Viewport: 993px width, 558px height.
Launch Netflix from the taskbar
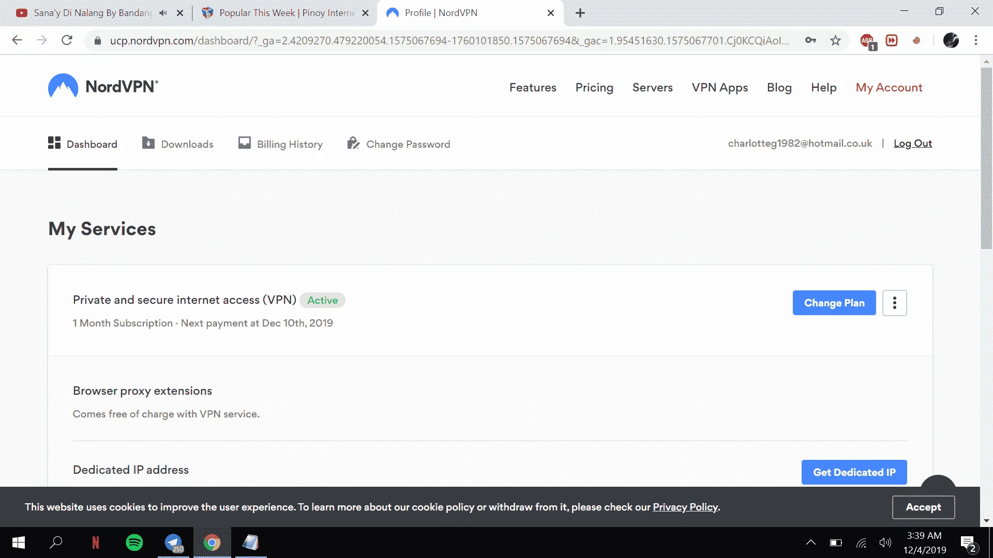tap(95, 542)
